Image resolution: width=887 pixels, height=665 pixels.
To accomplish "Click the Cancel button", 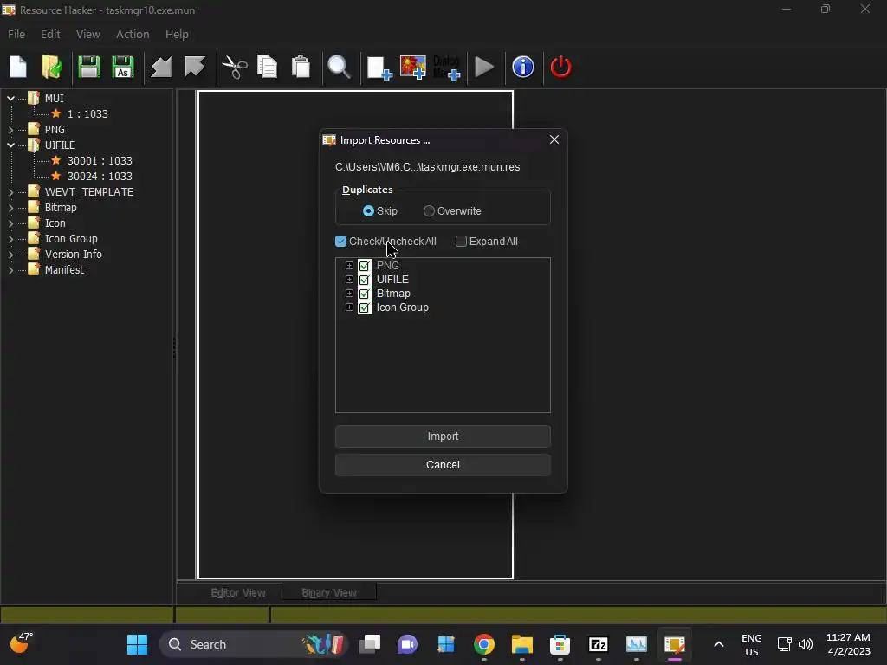I will point(443,465).
